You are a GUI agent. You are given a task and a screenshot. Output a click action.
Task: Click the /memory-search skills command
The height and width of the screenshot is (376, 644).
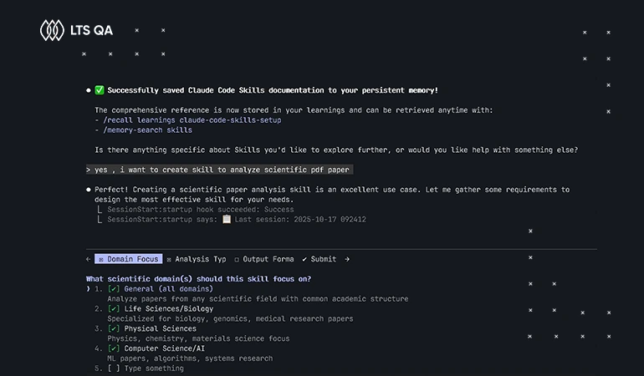(x=148, y=130)
